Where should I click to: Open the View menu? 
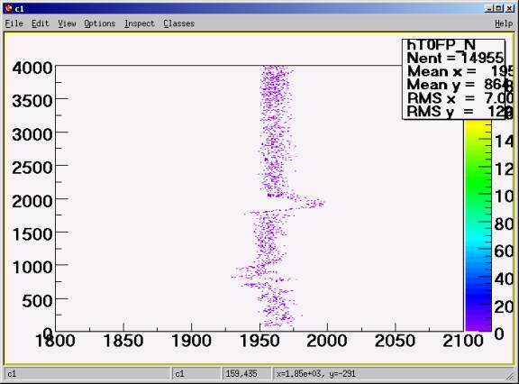67,23
